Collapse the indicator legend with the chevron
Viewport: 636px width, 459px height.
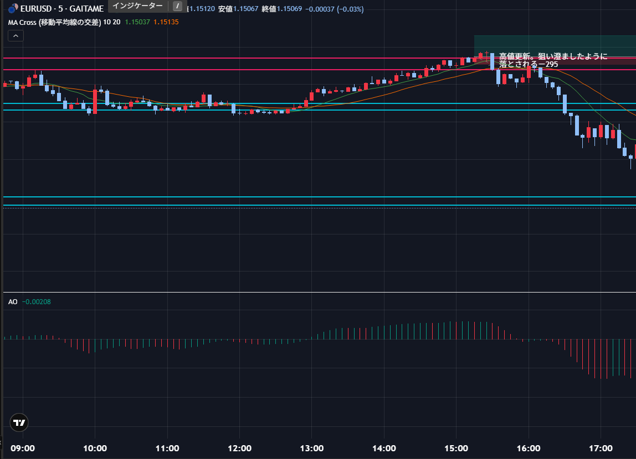16,36
